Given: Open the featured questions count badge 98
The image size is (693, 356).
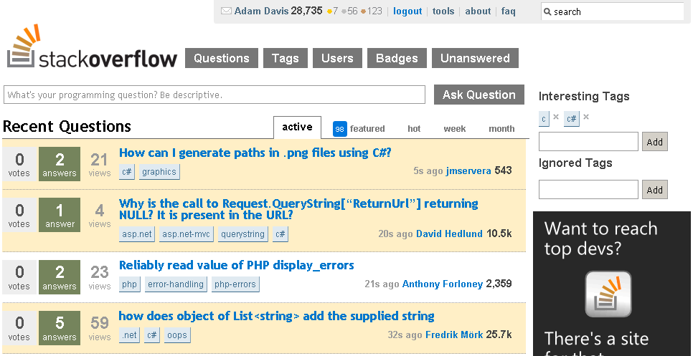Looking at the screenshot, I should point(339,129).
